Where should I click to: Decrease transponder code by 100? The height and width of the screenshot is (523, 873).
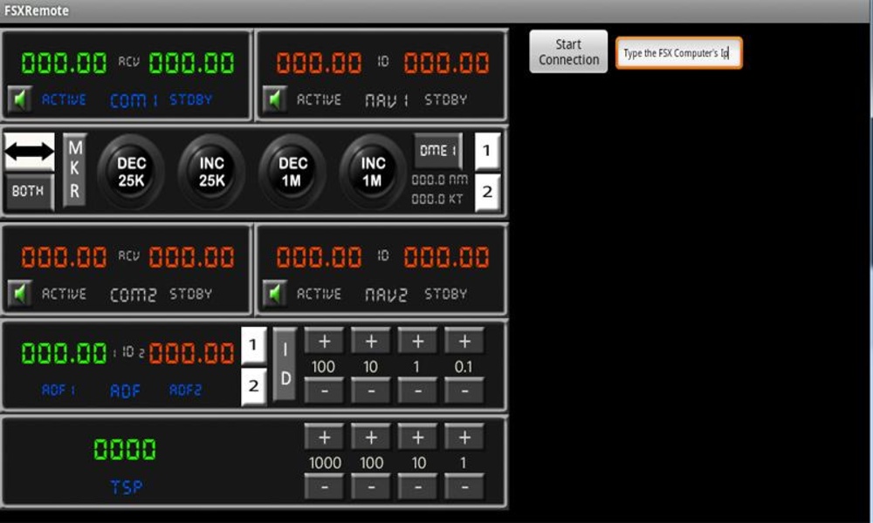tap(371, 487)
